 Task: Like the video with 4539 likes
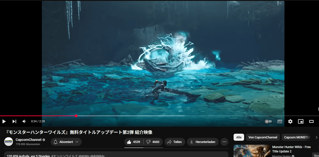[134, 142]
